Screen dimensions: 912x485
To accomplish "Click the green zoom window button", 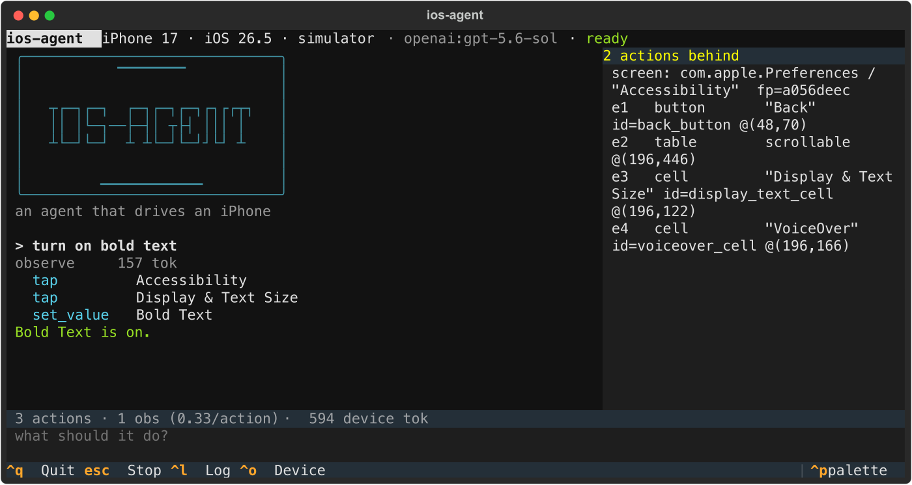I will point(50,15).
